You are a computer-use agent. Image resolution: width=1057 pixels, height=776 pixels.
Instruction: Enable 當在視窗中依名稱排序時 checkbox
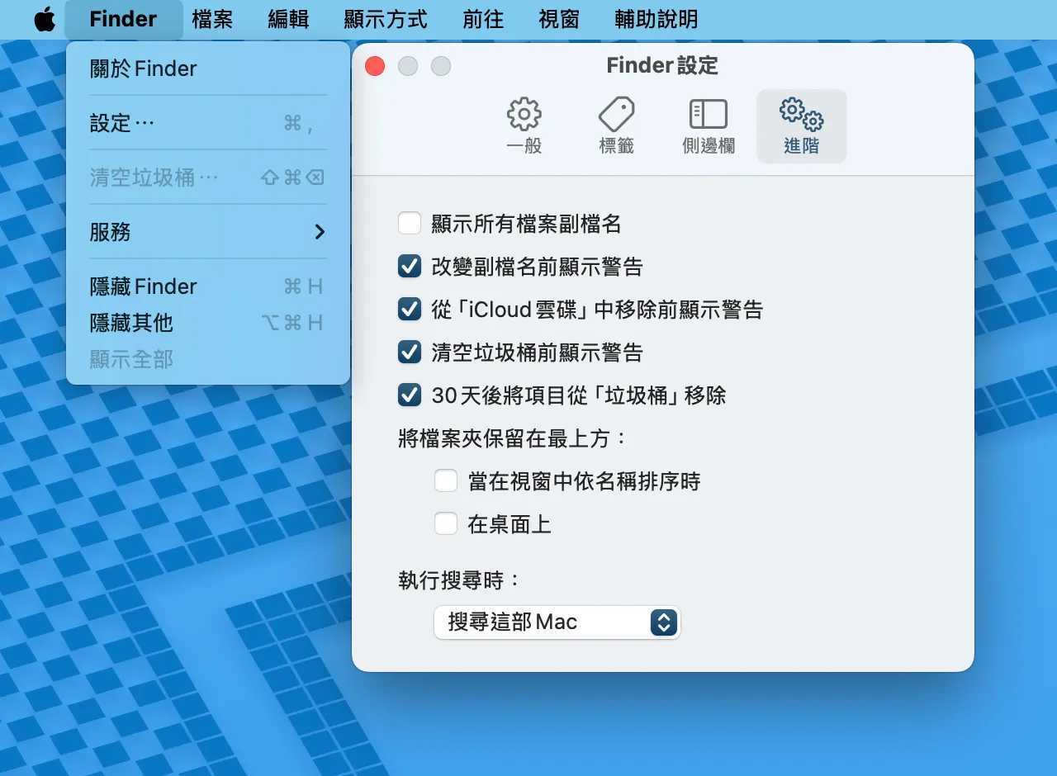click(446, 480)
